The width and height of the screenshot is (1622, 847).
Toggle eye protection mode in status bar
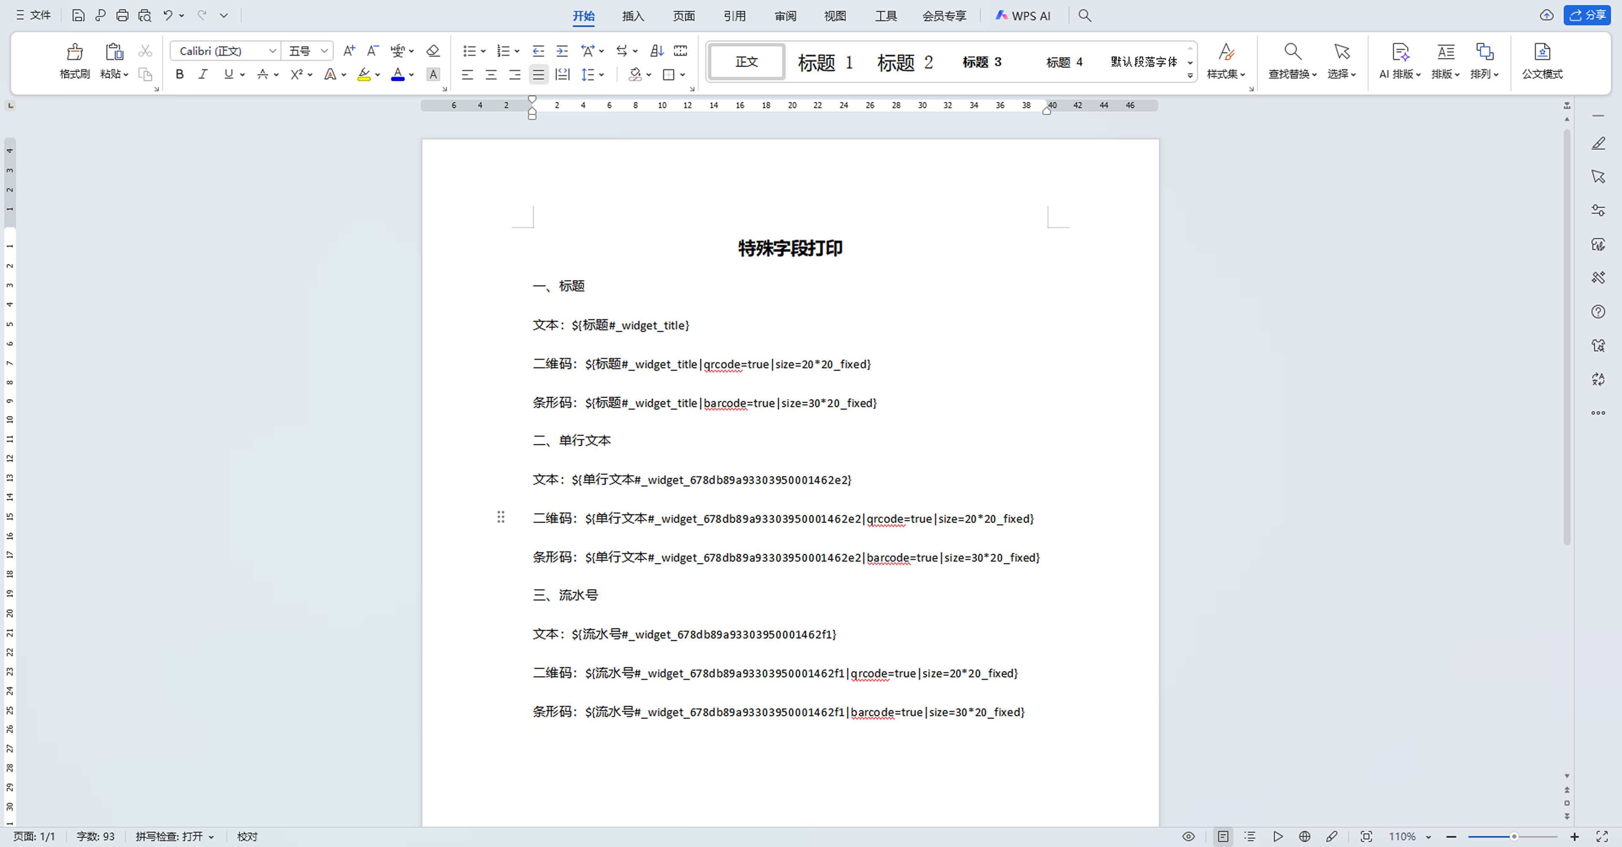(x=1188, y=836)
